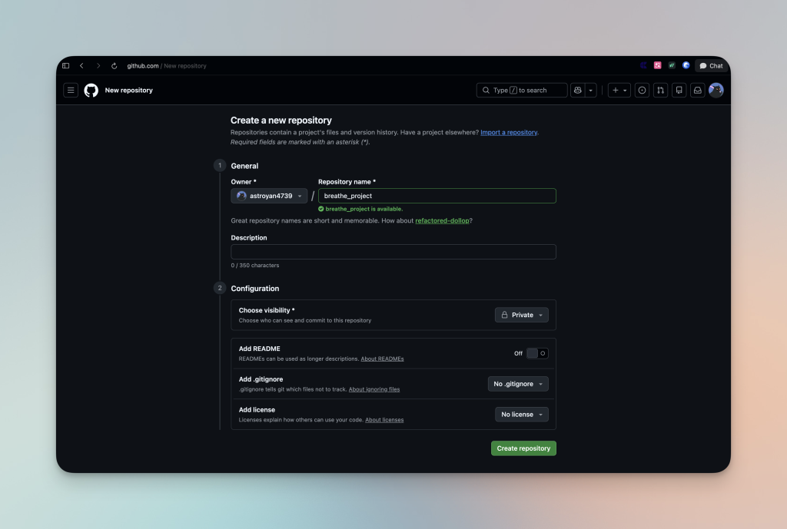Click the github.com address bar text

[142, 66]
